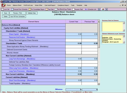Click the Current Year Difference field
The height and width of the screenshot is (93, 127).
73,89
